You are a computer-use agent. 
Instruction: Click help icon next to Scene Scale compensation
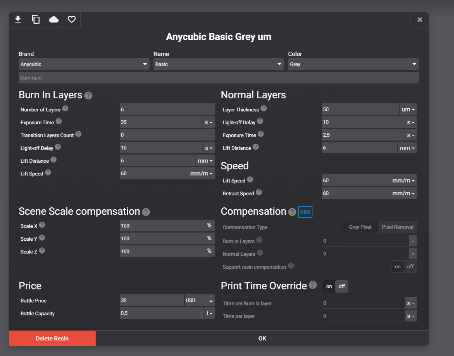(x=146, y=212)
